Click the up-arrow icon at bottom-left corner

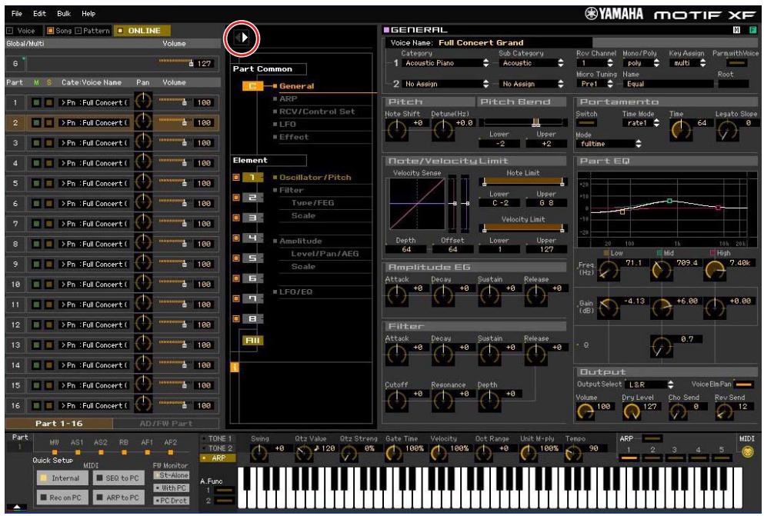point(18,507)
